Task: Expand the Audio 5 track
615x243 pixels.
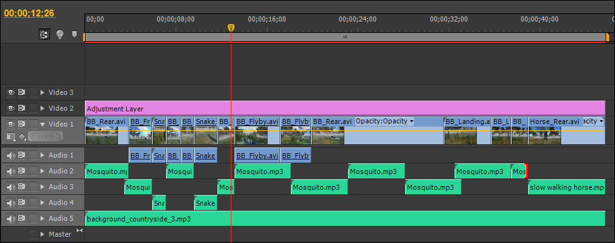Action: (42, 218)
